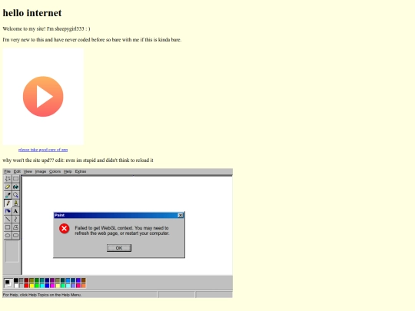Pick the cyan color swatch
This screenshot has height=311, width=415.
(41, 286)
